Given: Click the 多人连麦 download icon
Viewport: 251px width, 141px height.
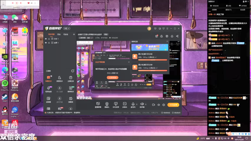Looking at the screenshot, I should click(x=59, y=88).
